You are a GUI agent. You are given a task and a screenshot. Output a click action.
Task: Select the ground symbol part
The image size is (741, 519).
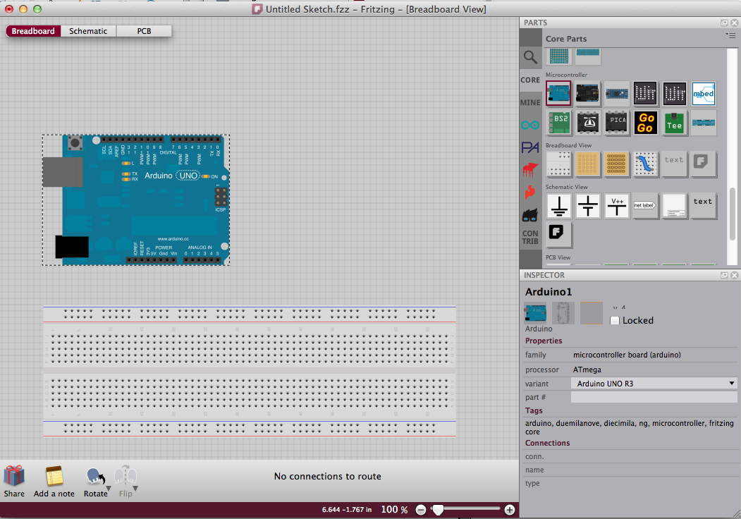(x=558, y=206)
